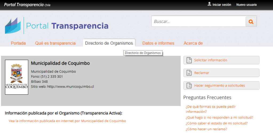Open the Qué es transparencia tab
The width and height of the screenshot is (273, 134).
tap(55, 43)
